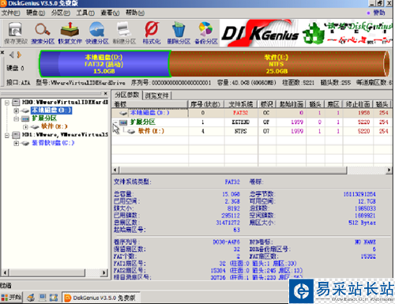Click left tree panel scrollbar right arrow
This screenshot has height=304, width=395.
coord(104,272)
